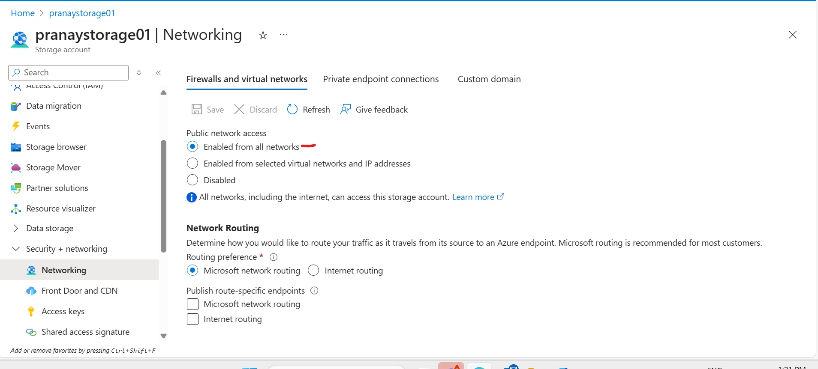Select the Disabled public access radio
Image resolution: width=818 pixels, height=369 pixels.
point(192,180)
